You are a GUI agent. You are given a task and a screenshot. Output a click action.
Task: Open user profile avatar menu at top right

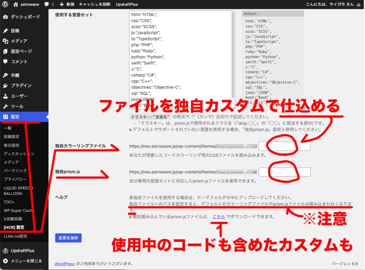pyautogui.click(x=359, y=4)
